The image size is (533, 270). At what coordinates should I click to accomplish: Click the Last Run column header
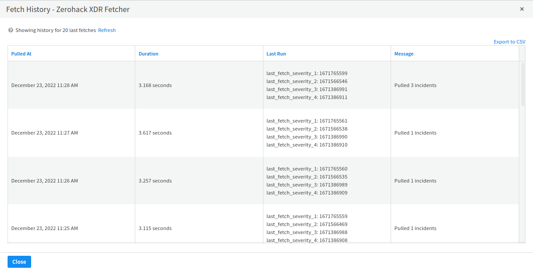click(x=276, y=54)
